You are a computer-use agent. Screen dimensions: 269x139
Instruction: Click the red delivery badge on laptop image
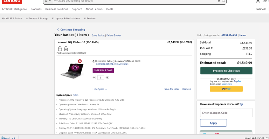[x=80, y=61]
